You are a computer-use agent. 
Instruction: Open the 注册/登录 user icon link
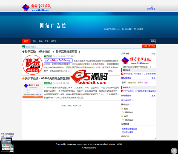pos(151,8)
